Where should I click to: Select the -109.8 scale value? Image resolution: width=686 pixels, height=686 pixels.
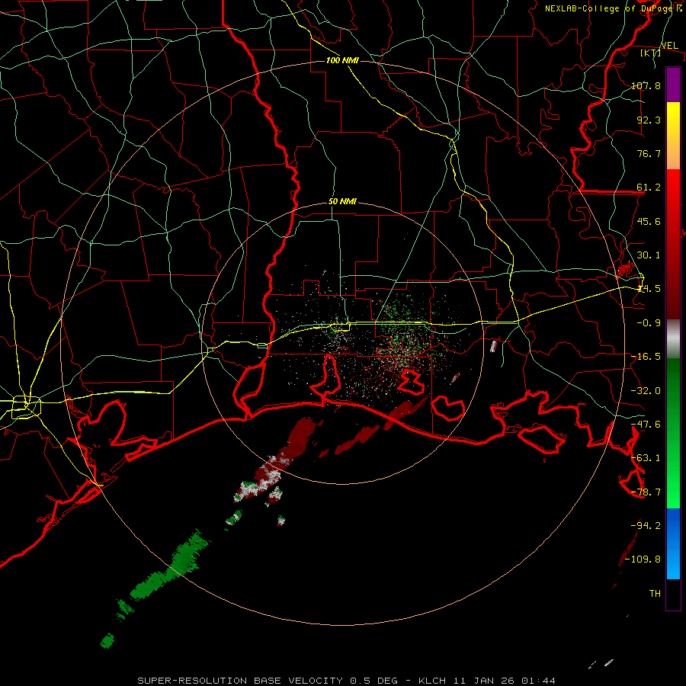click(643, 559)
